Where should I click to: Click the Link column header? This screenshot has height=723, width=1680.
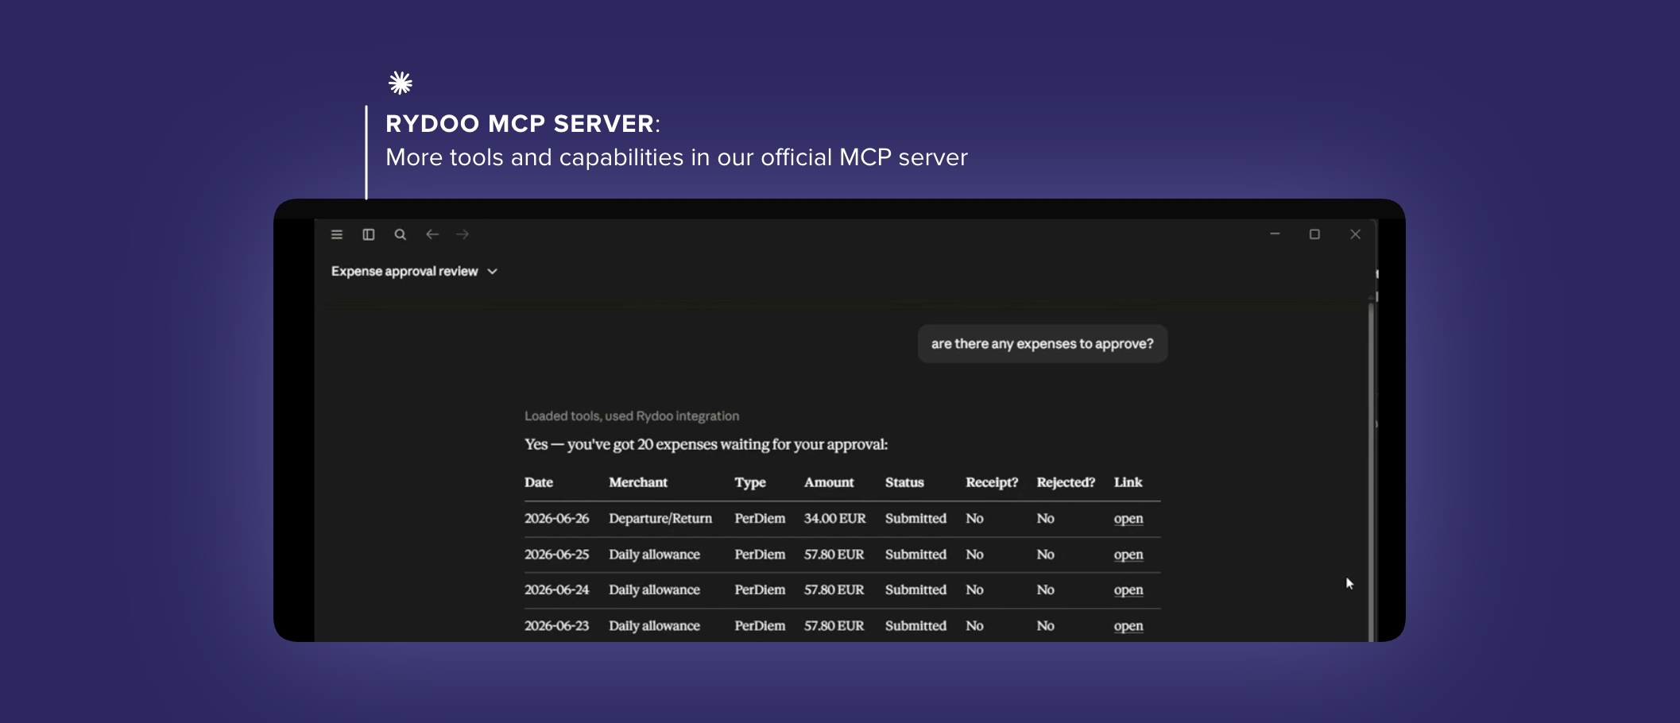1128,482
